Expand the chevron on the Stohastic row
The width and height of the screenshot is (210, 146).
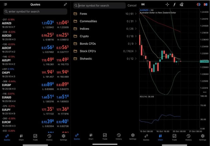[136, 59]
